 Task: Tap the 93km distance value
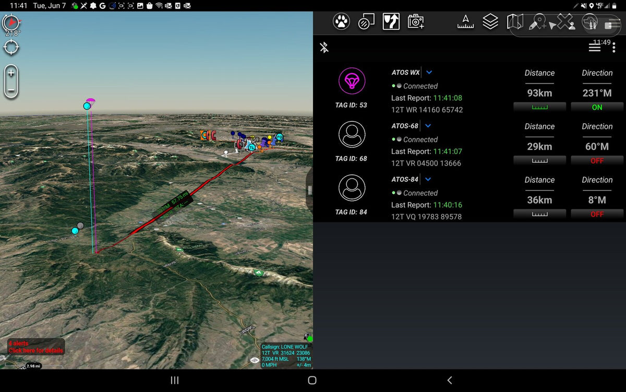coord(539,93)
